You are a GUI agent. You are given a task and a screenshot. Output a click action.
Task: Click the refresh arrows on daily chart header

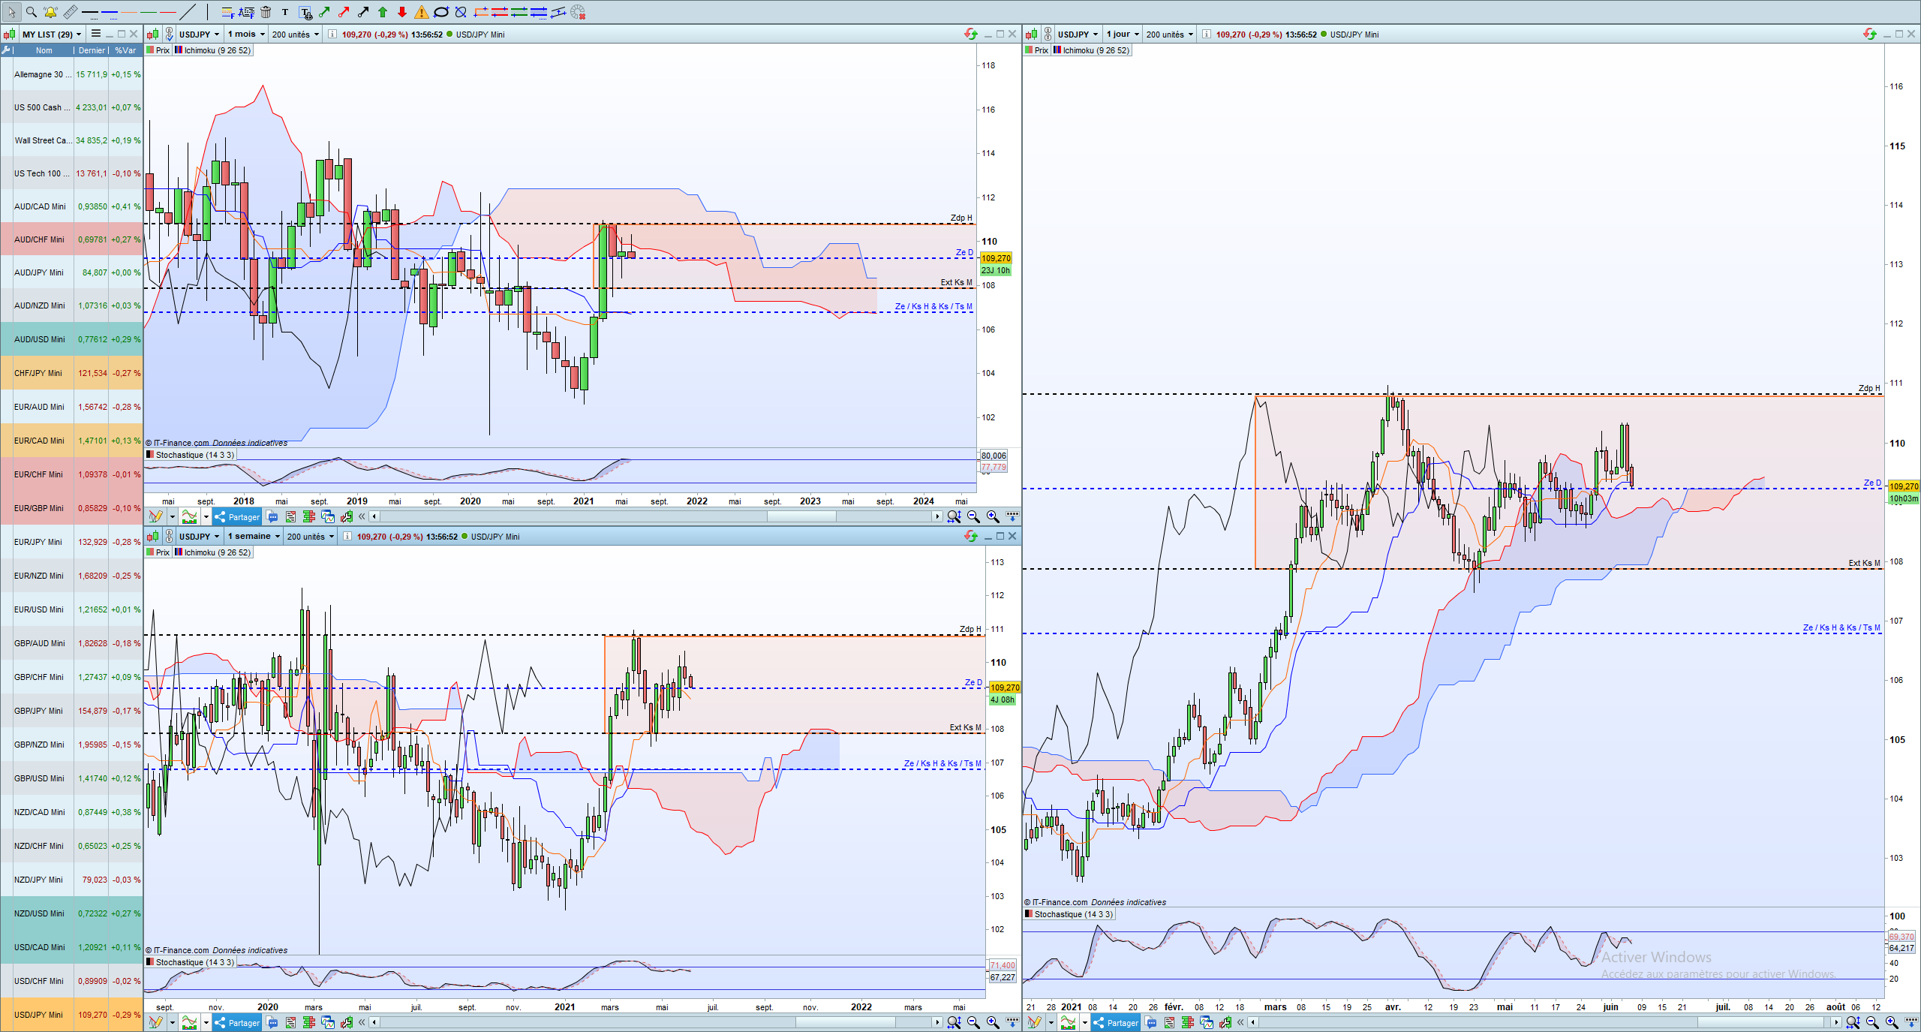(x=1869, y=34)
